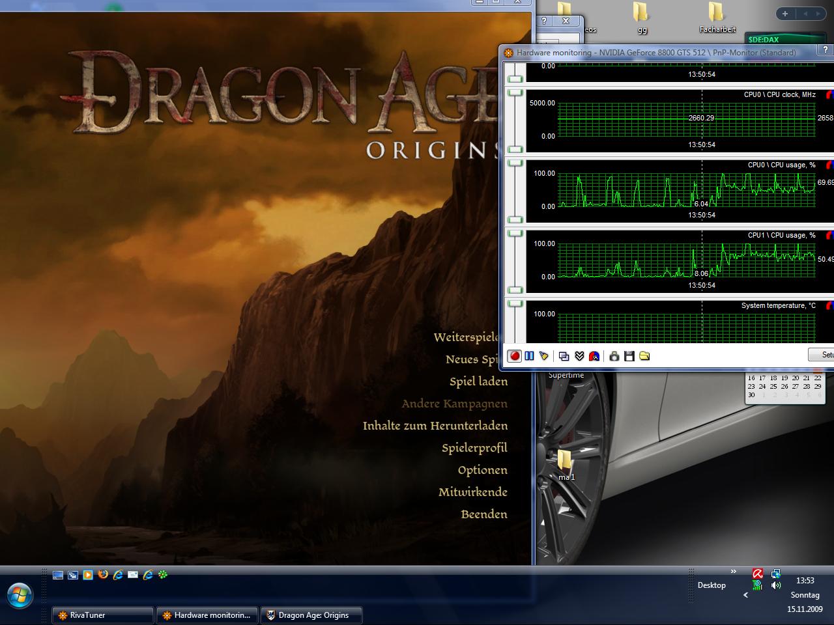Open Optionen in Dragon Age menu
This screenshot has width=834, height=625.
pos(483,470)
